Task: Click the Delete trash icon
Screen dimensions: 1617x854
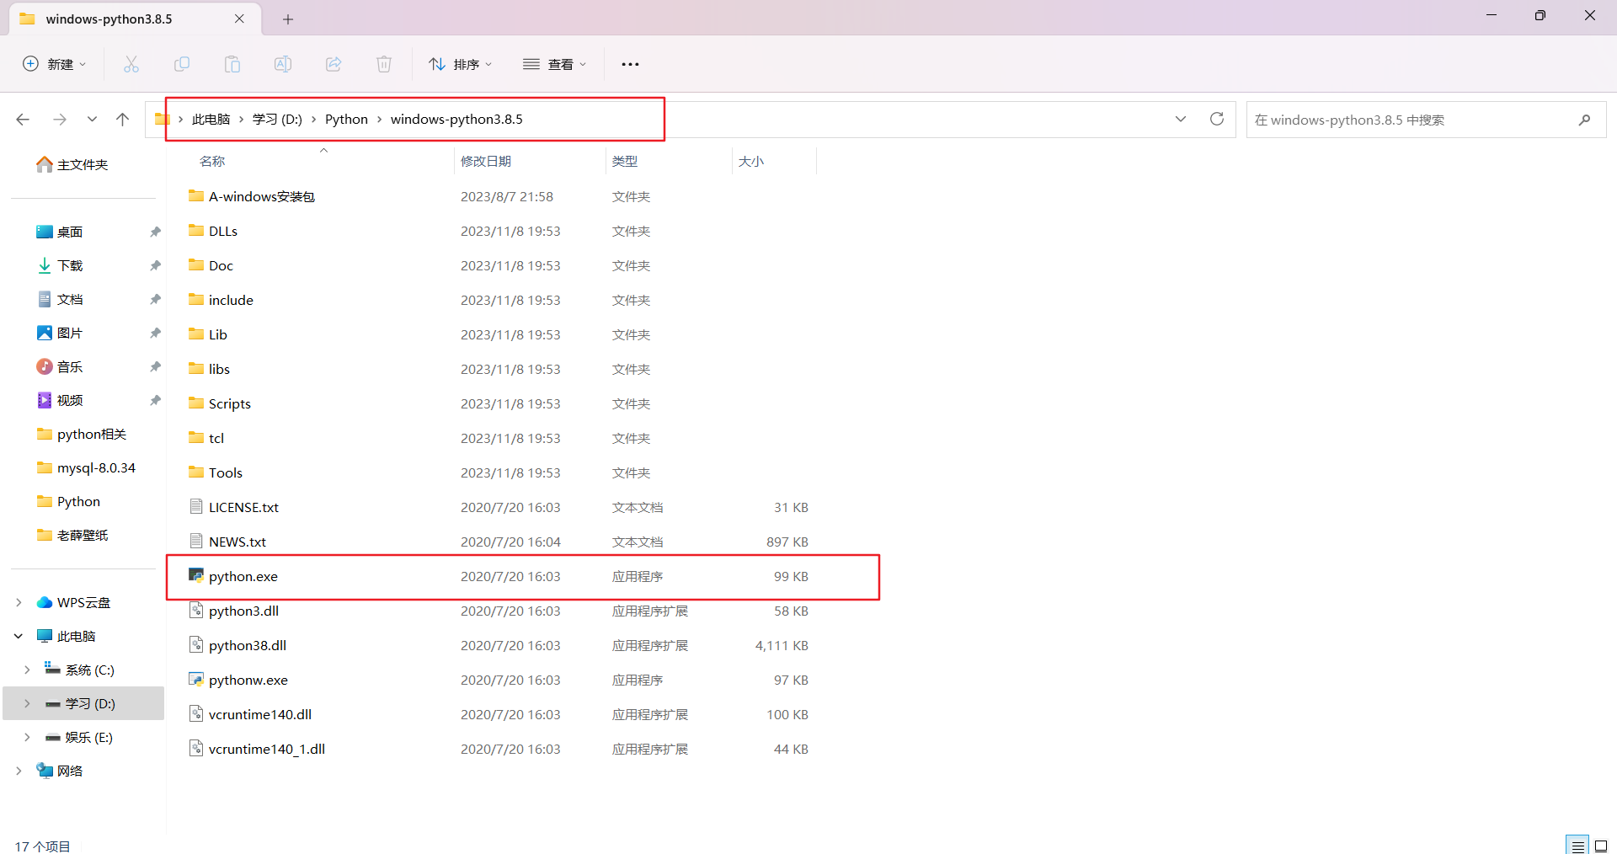Action: point(384,64)
